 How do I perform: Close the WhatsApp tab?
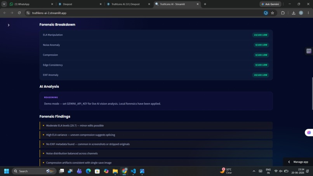click(52, 4)
